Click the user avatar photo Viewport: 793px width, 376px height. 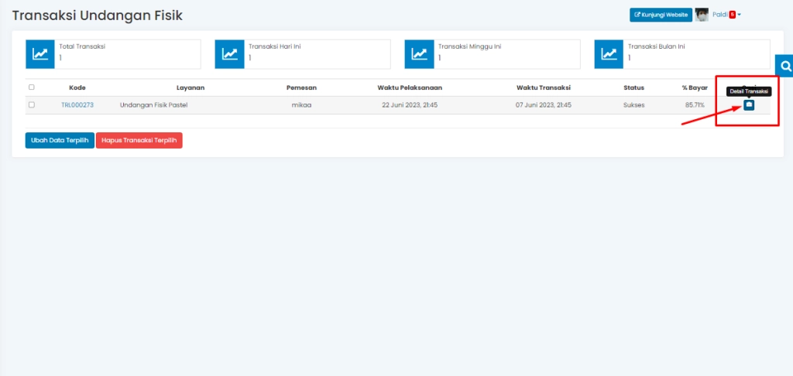pos(702,15)
